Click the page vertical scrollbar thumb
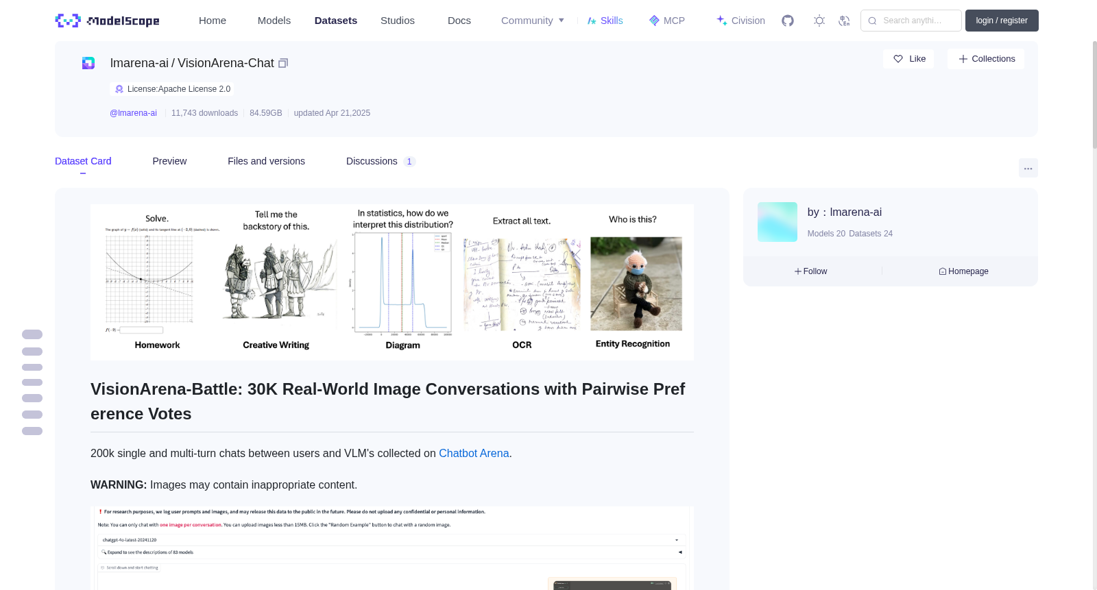This screenshot has width=1097, height=590. 1094,95
